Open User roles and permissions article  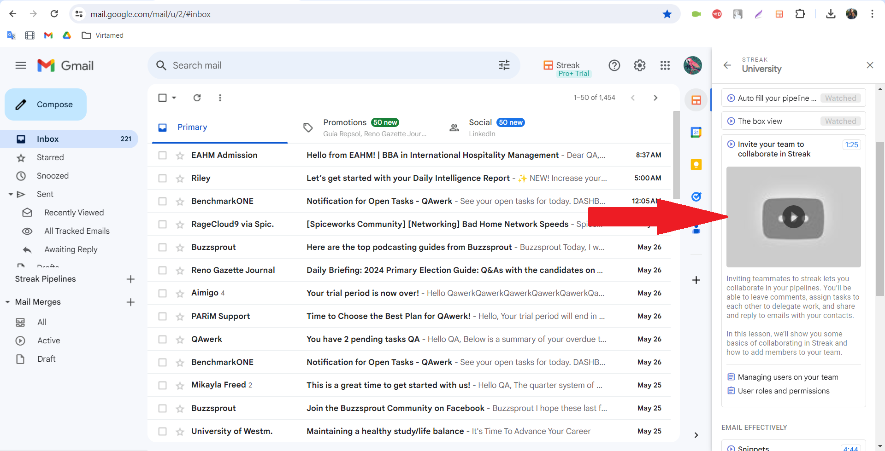(x=783, y=391)
